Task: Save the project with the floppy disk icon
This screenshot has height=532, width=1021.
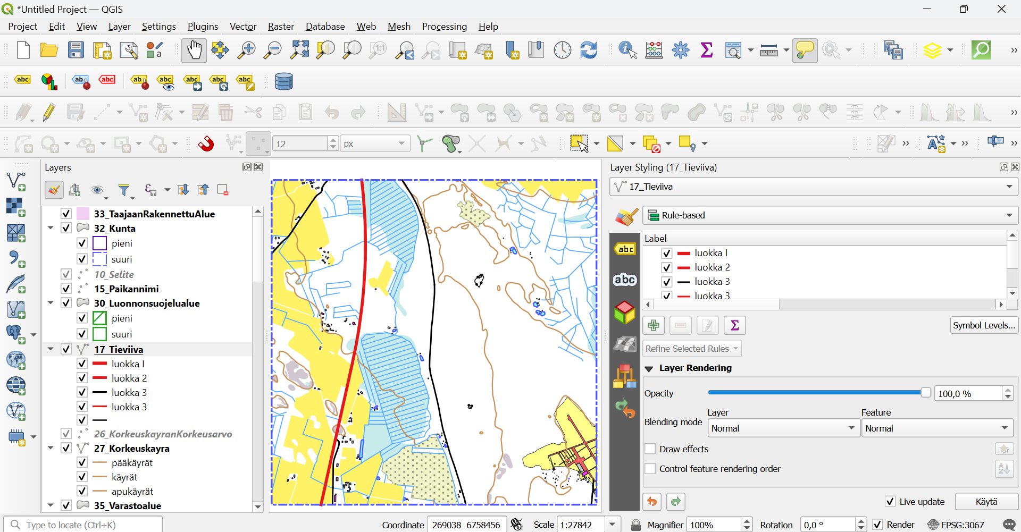Action: point(76,50)
